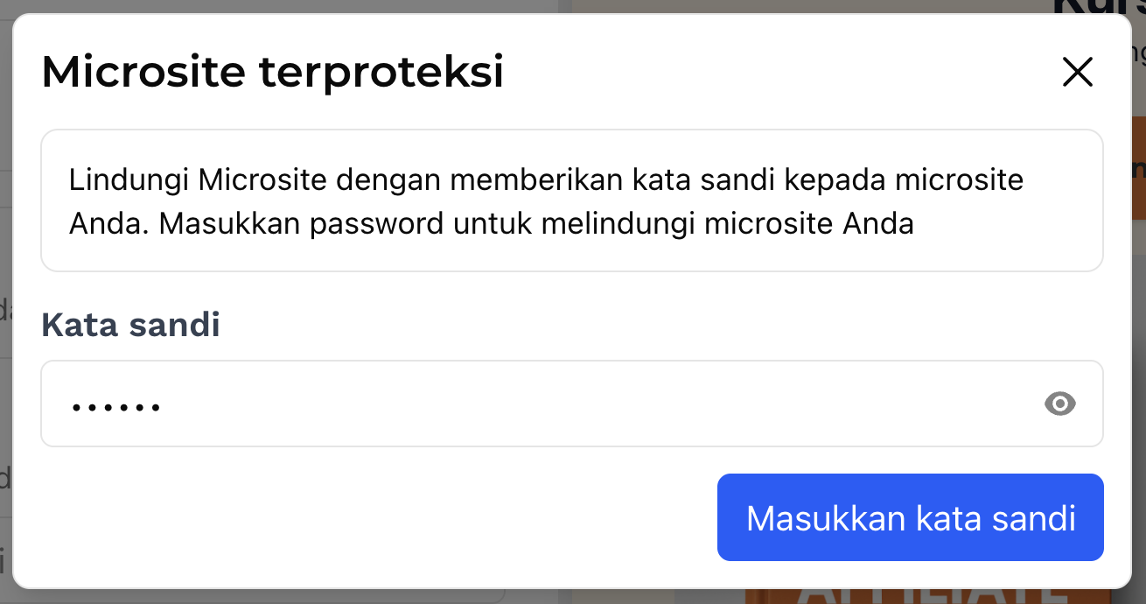Click the word 'Microsite' in the dialog title
This screenshot has height=604, width=1146.
click(x=143, y=72)
